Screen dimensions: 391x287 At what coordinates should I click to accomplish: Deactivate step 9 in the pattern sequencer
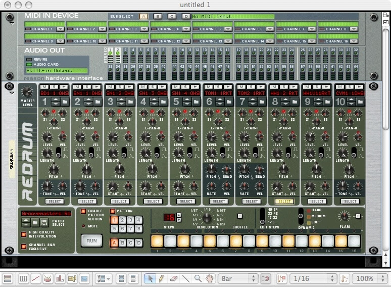tap(262, 241)
